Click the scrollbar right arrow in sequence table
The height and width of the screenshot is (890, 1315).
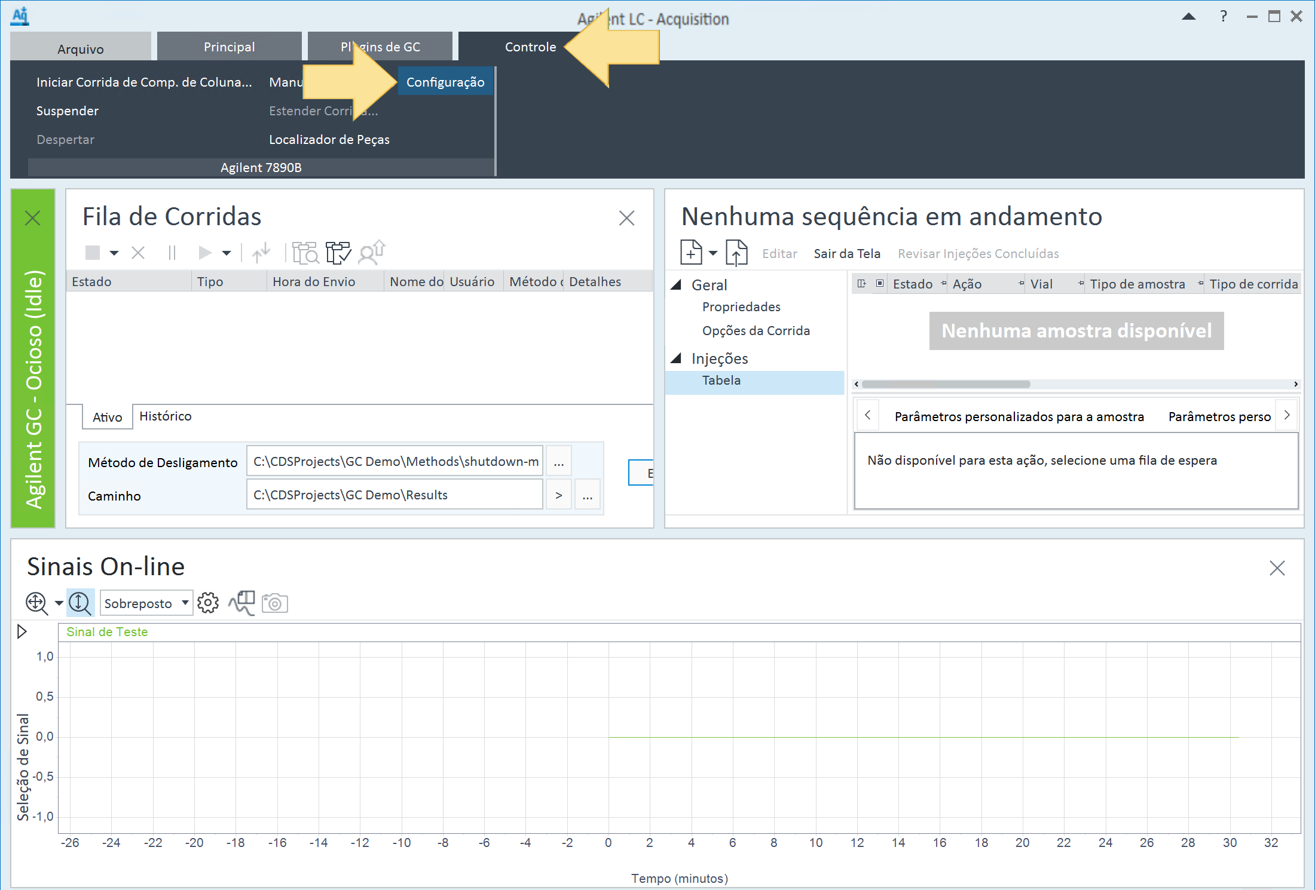click(x=1296, y=384)
